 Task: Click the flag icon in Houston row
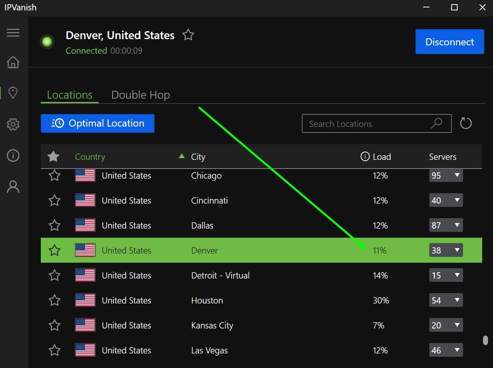click(x=85, y=300)
